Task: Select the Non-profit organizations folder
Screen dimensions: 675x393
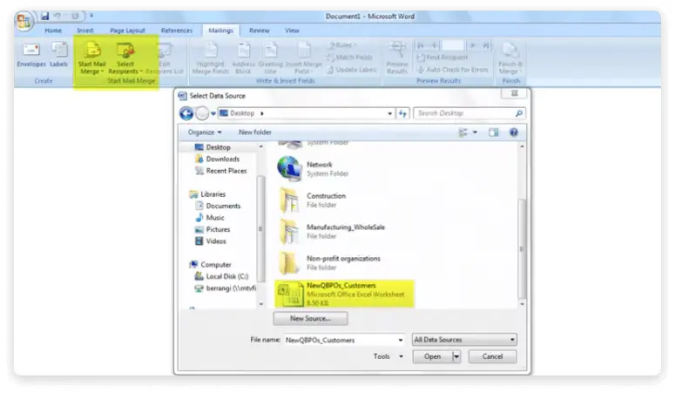Action: click(x=330, y=263)
